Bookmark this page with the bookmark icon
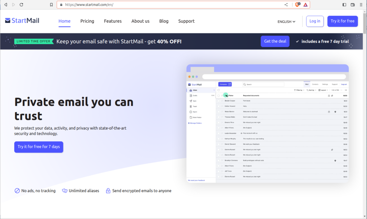 point(51,5)
